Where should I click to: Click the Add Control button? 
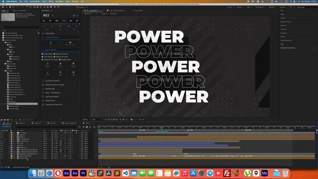[50, 33]
